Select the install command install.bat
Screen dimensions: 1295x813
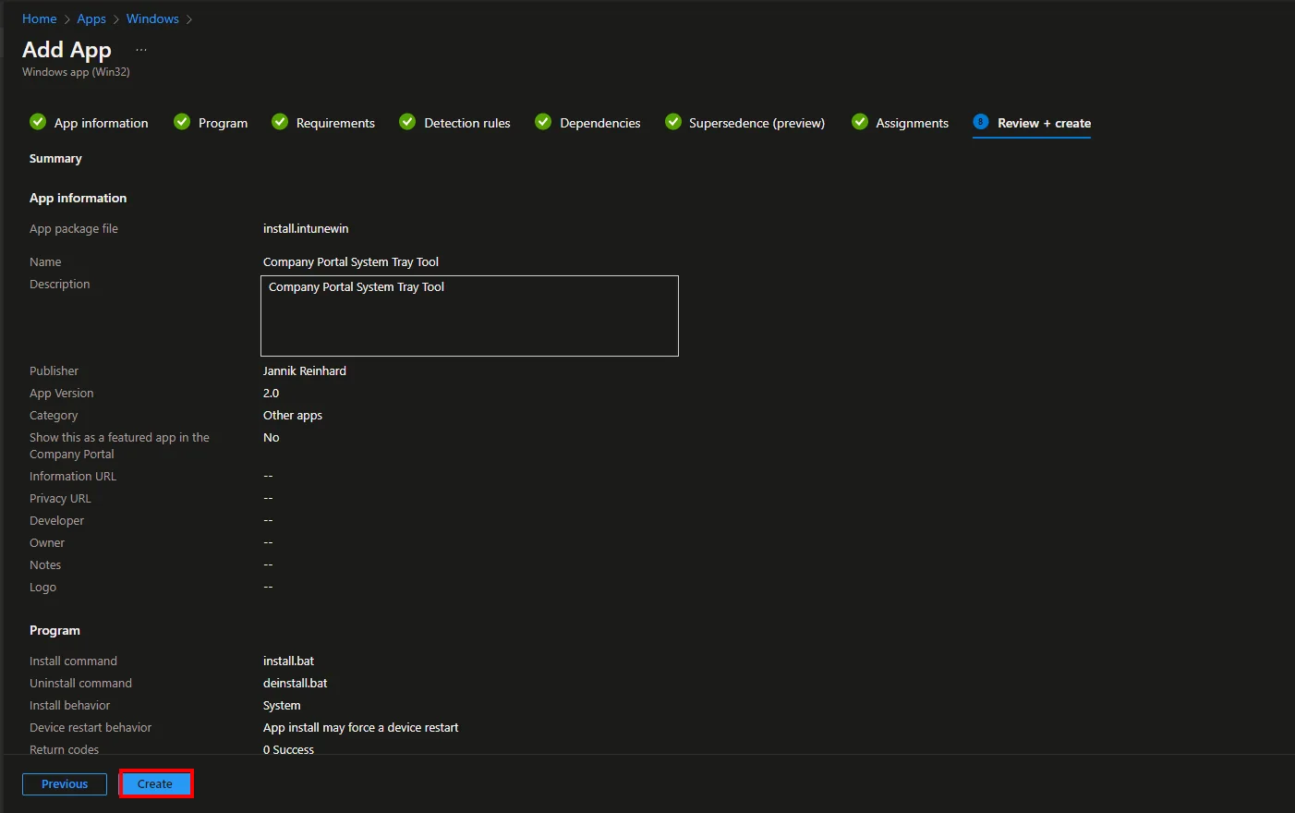tap(288, 661)
